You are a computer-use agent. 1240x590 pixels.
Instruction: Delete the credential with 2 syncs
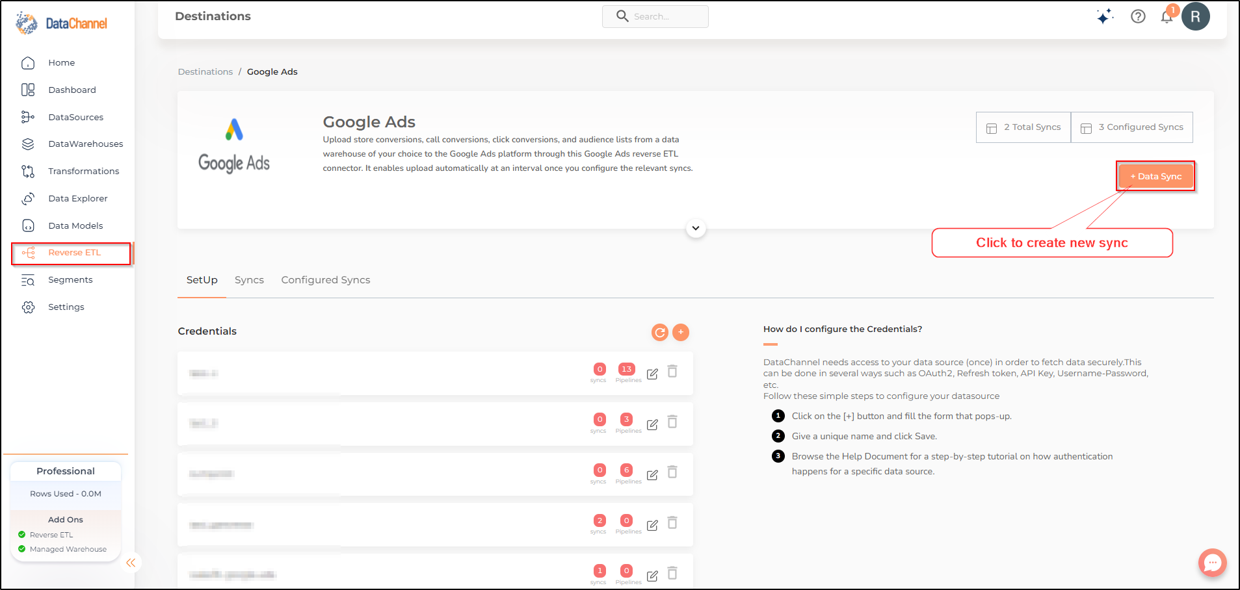tap(672, 523)
